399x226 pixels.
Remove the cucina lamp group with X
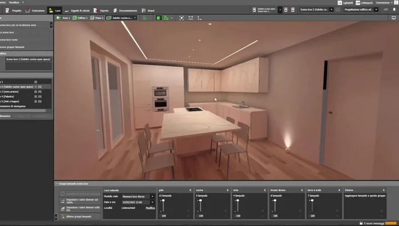click(x=228, y=190)
